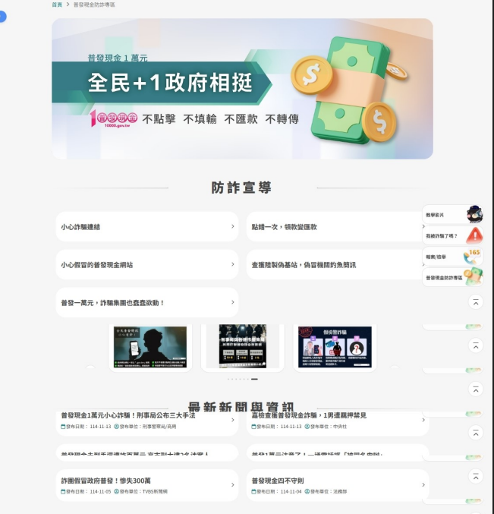494x514 pixels.
Task: Click the 165 phone report icon
Action: 474,257
